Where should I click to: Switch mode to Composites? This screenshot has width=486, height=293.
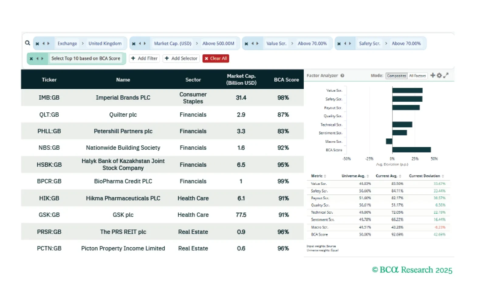pyautogui.click(x=396, y=76)
